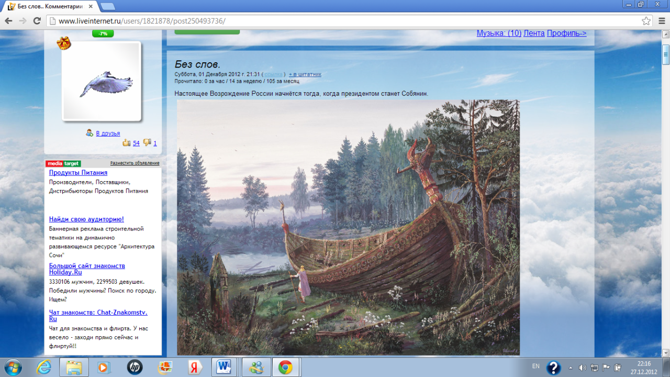Open ad link 'Продукты Питания'
Screen dimensions: 670x377
[x=78, y=172]
